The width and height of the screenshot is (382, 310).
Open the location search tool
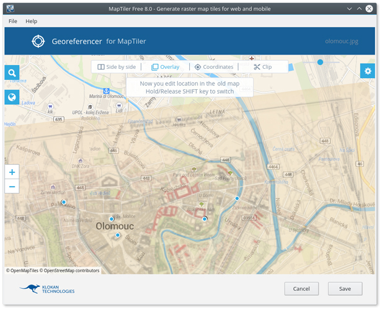point(12,73)
